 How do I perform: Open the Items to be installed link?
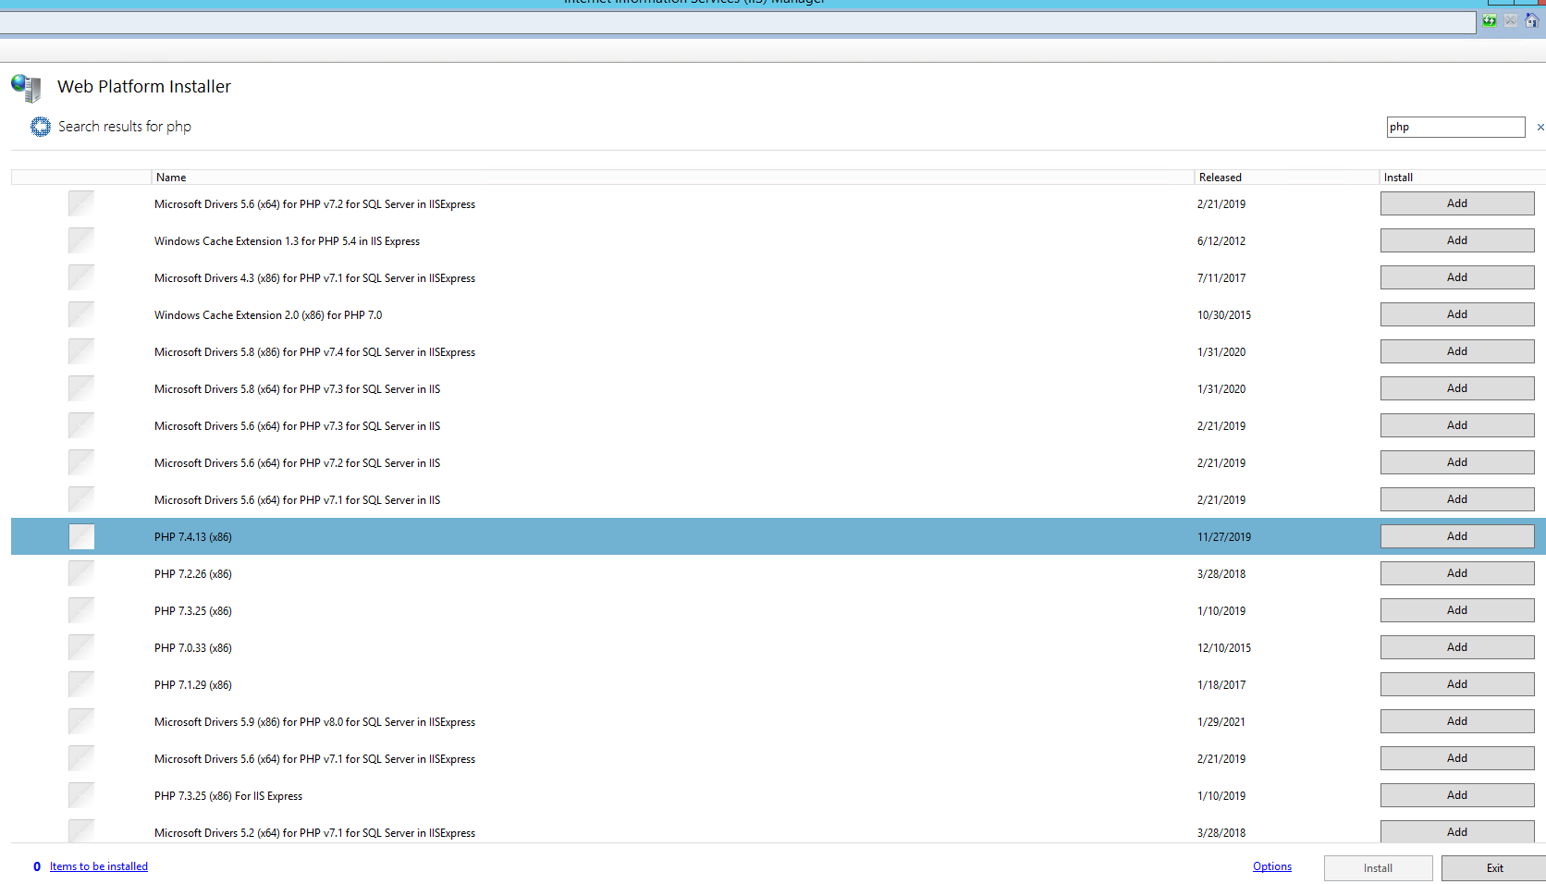[x=99, y=866]
